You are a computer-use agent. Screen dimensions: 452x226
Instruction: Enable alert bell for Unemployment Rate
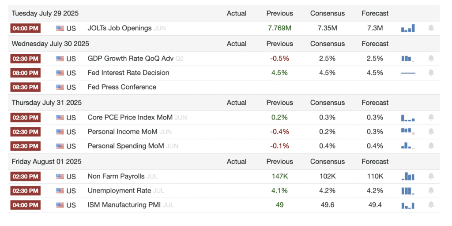[x=431, y=191]
